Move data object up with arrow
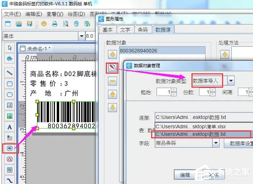 click(112, 94)
